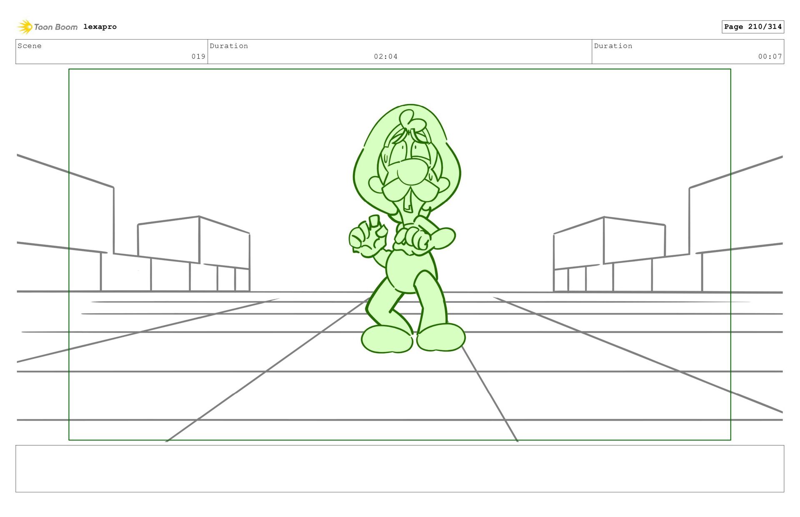Click the Toon Boom logo
Viewport: 800px width, 517px height.
tap(47, 27)
